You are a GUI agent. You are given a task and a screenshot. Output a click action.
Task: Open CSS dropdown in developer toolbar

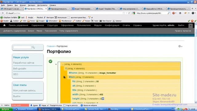[x=23, y=21]
